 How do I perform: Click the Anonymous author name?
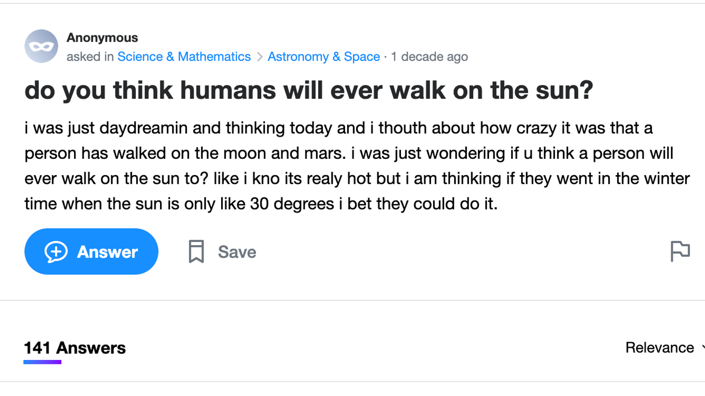pyautogui.click(x=102, y=38)
